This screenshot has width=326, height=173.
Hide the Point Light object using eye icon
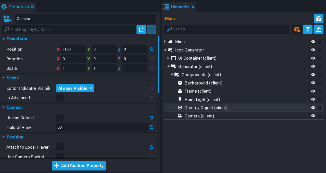tap(313, 99)
